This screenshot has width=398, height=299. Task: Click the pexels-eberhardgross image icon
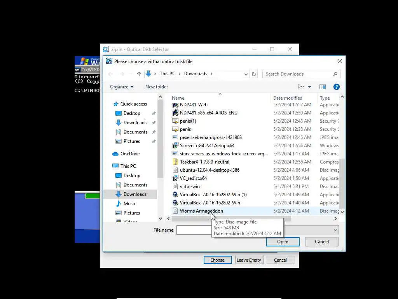175,137
